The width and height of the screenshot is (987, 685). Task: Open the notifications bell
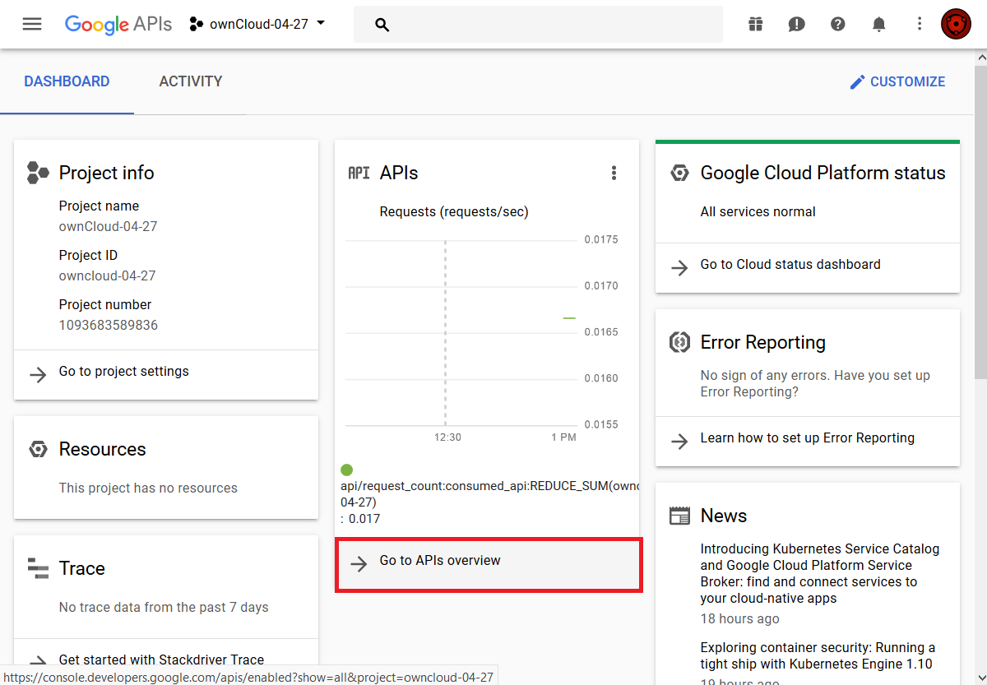[x=878, y=24]
